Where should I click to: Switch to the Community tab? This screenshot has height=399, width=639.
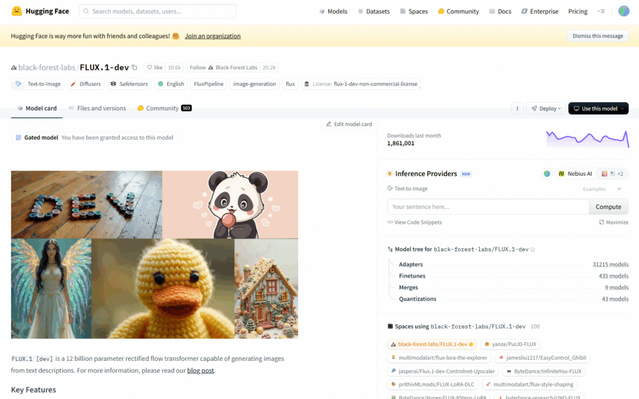tap(164, 108)
